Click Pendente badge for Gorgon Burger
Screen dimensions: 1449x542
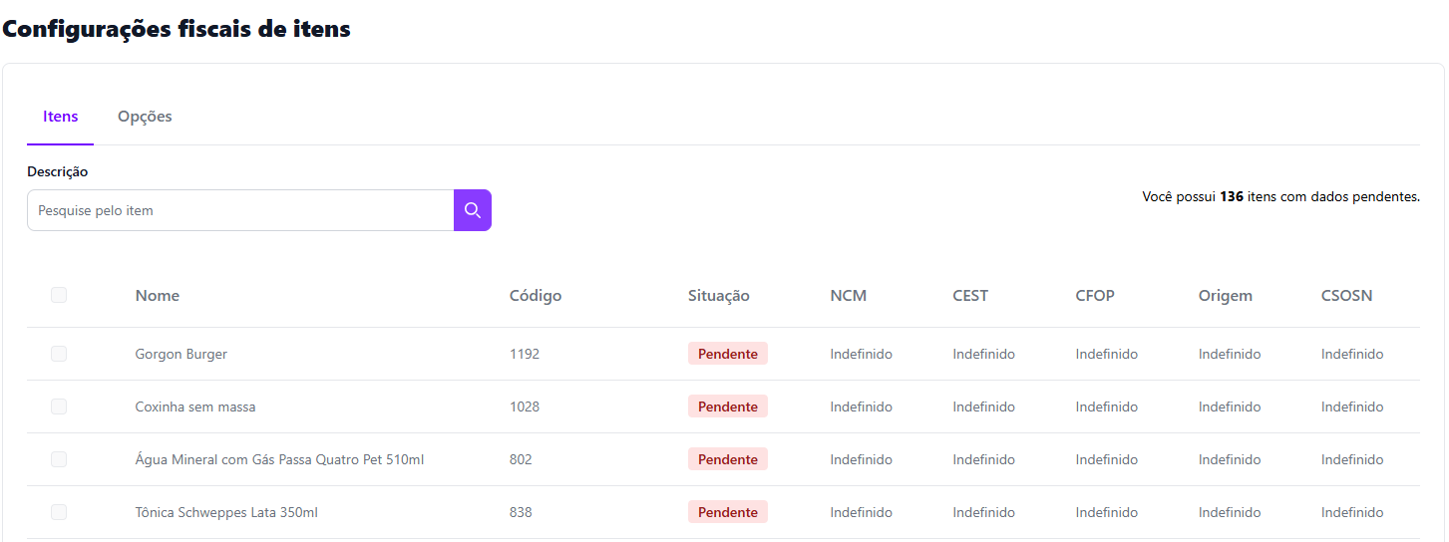(x=727, y=354)
